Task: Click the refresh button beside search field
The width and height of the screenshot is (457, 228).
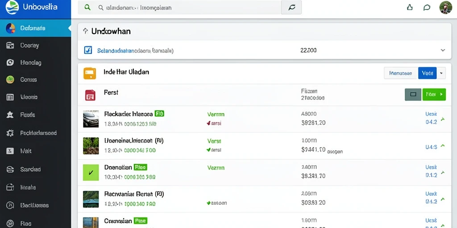Action: point(291,8)
